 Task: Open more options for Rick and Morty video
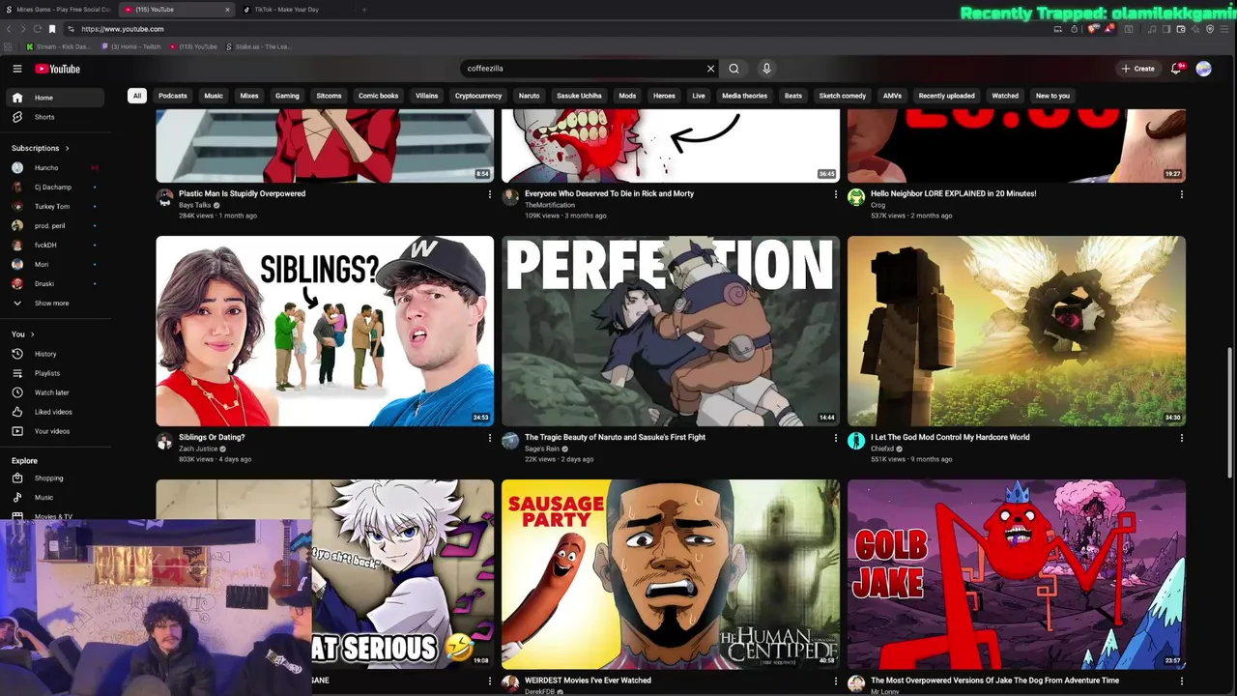(x=836, y=194)
